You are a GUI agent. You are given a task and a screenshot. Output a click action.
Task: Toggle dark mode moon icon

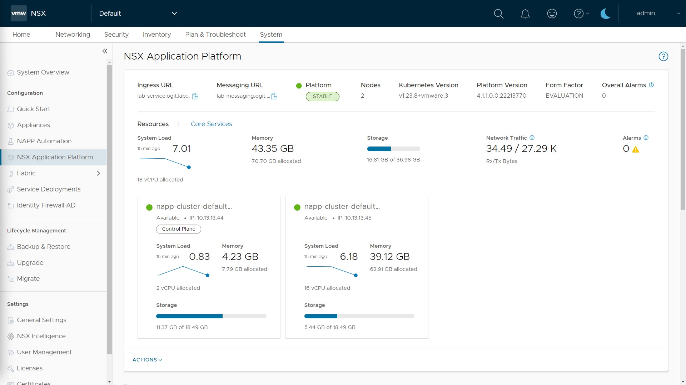(605, 14)
